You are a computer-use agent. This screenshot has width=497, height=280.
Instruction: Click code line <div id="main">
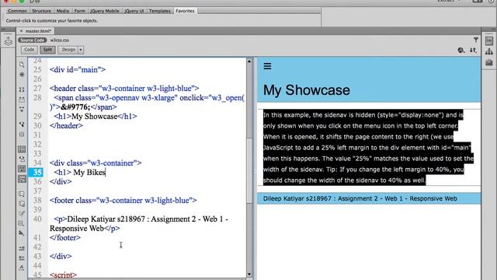[x=78, y=69]
